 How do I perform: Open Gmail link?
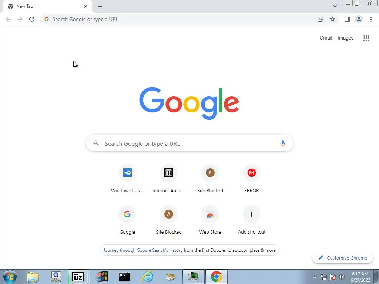pos(326,38)
